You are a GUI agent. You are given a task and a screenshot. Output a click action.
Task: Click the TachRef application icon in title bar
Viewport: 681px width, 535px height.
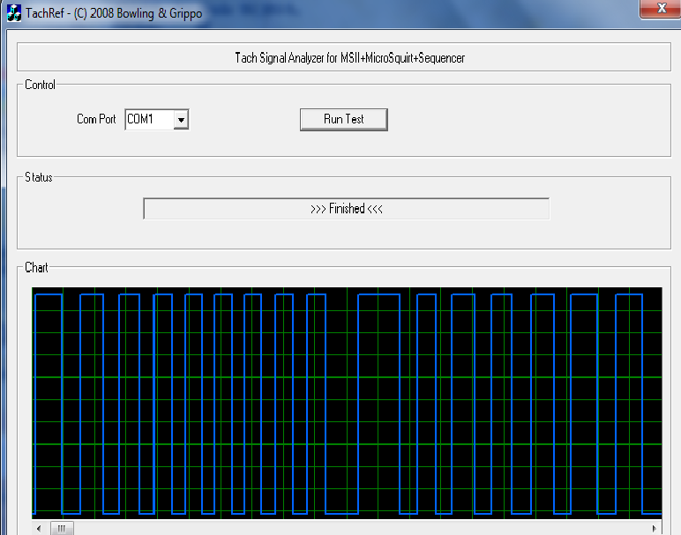(14, 13)
